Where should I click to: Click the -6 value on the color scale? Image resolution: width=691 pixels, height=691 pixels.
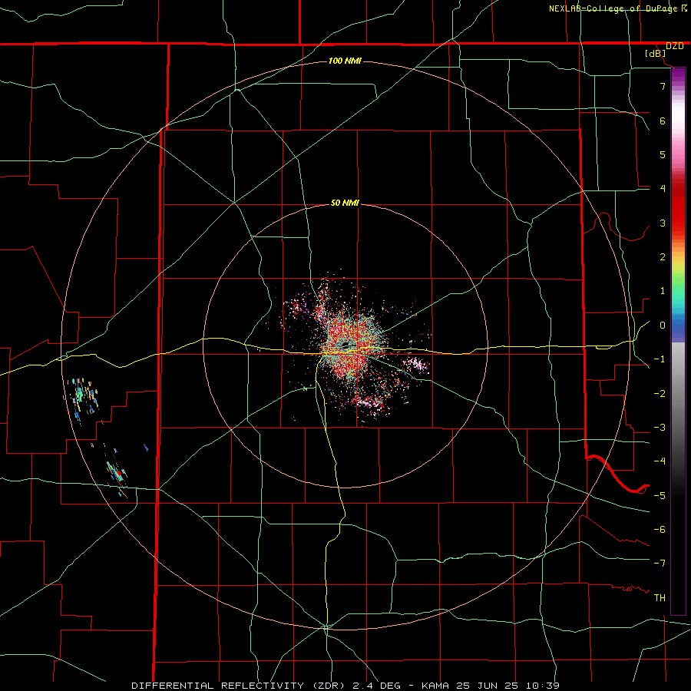pyautogui.click(x=660, y=530)
